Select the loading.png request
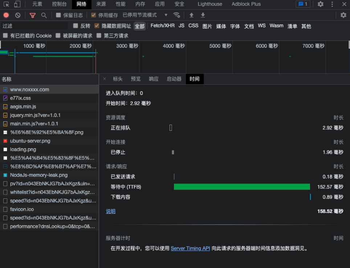This screenshot has height=268, width=350. 49,149
